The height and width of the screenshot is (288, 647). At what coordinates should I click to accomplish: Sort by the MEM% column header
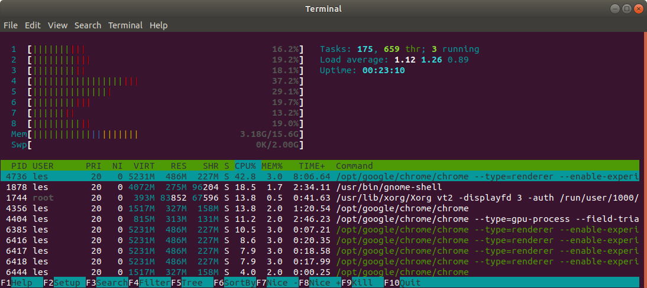click(x=272, y=166)
